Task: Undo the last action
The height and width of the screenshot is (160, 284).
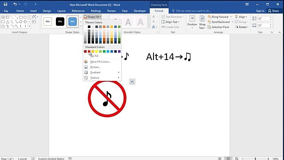Action: pyautogui.click(x=15, y=4)
